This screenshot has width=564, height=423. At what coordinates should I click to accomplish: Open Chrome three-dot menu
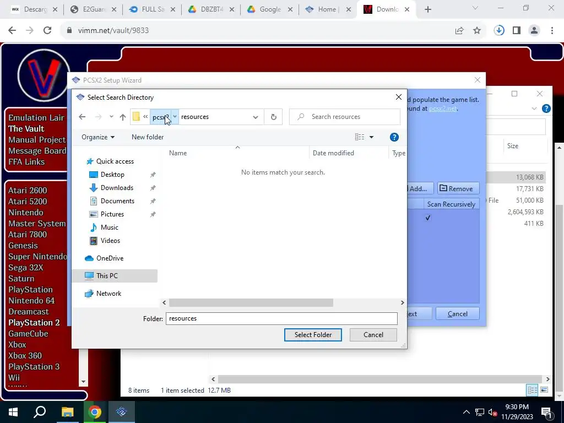[x=552, y=31]
